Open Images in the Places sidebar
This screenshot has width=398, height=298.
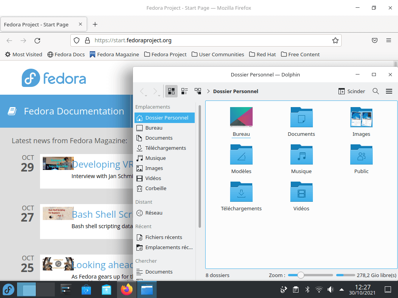point(164,168)
